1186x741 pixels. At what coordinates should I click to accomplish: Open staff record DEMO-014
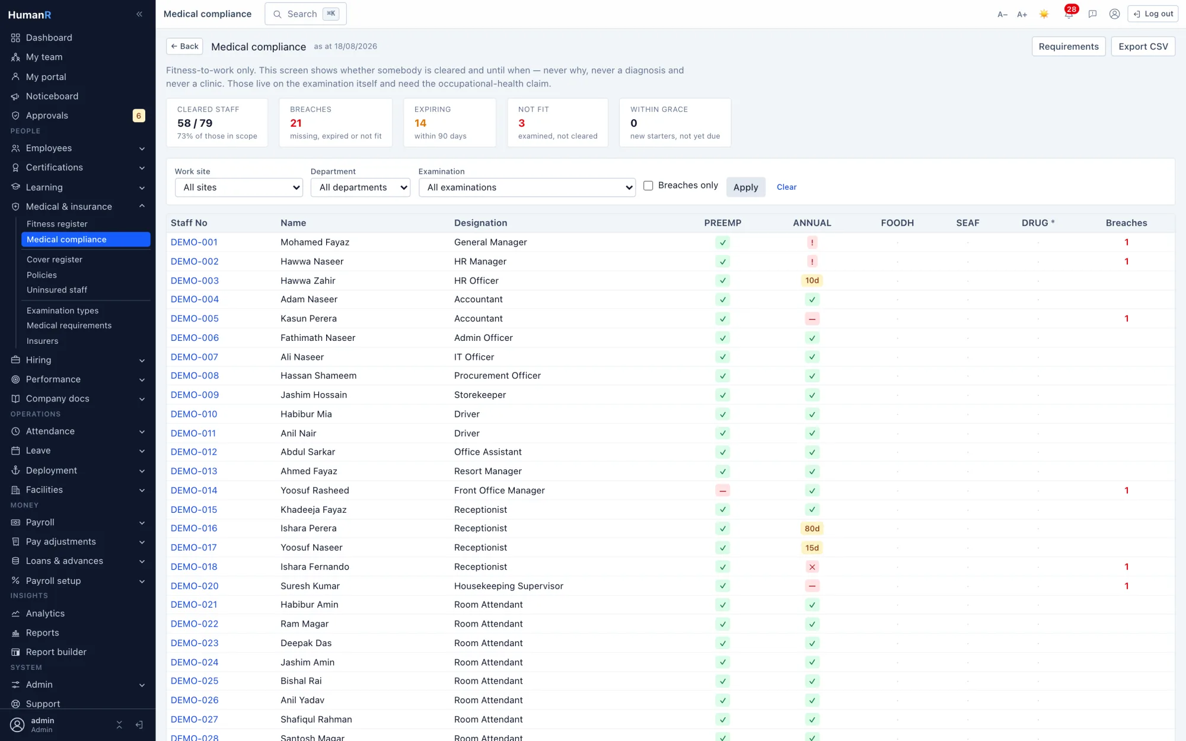(x=194, y=490)
